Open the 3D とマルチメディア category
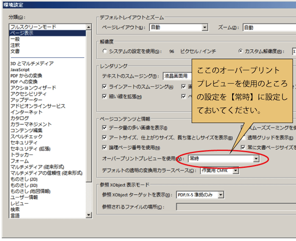 (32, 63)
